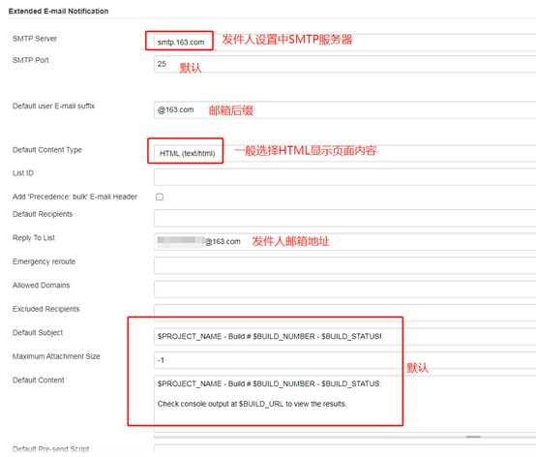Click the 'SMTP Port' label
Image resolution: width=536 pixels, height=457 pixels.
pos(31,60)
